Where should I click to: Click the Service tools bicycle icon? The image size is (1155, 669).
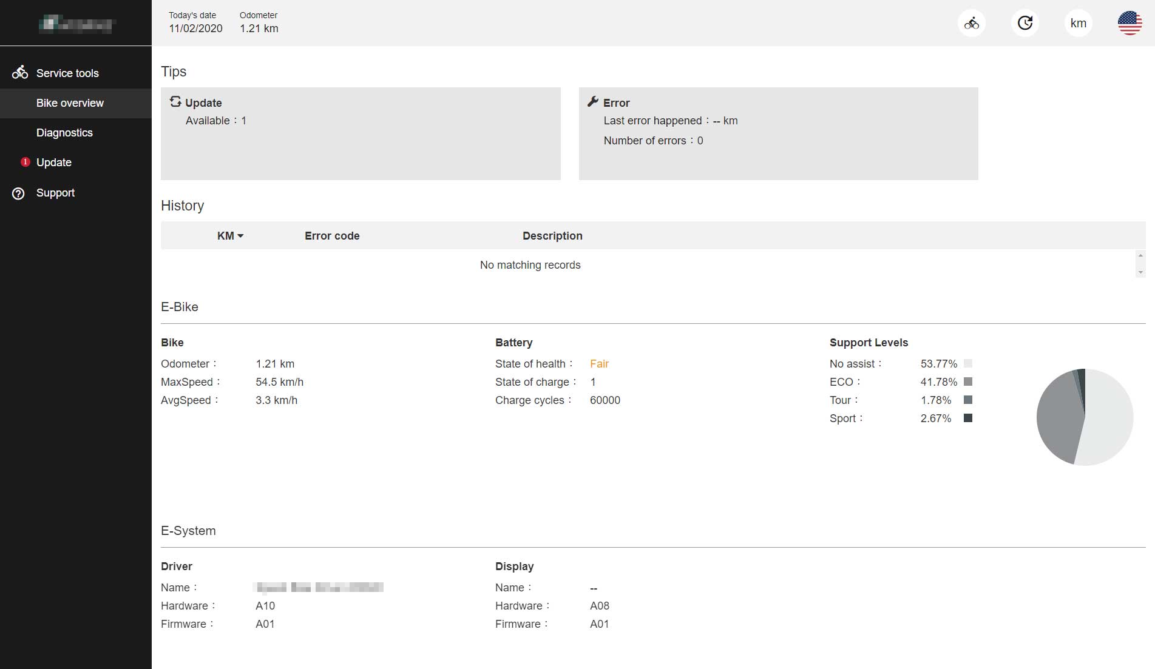(x=19, y=73)
